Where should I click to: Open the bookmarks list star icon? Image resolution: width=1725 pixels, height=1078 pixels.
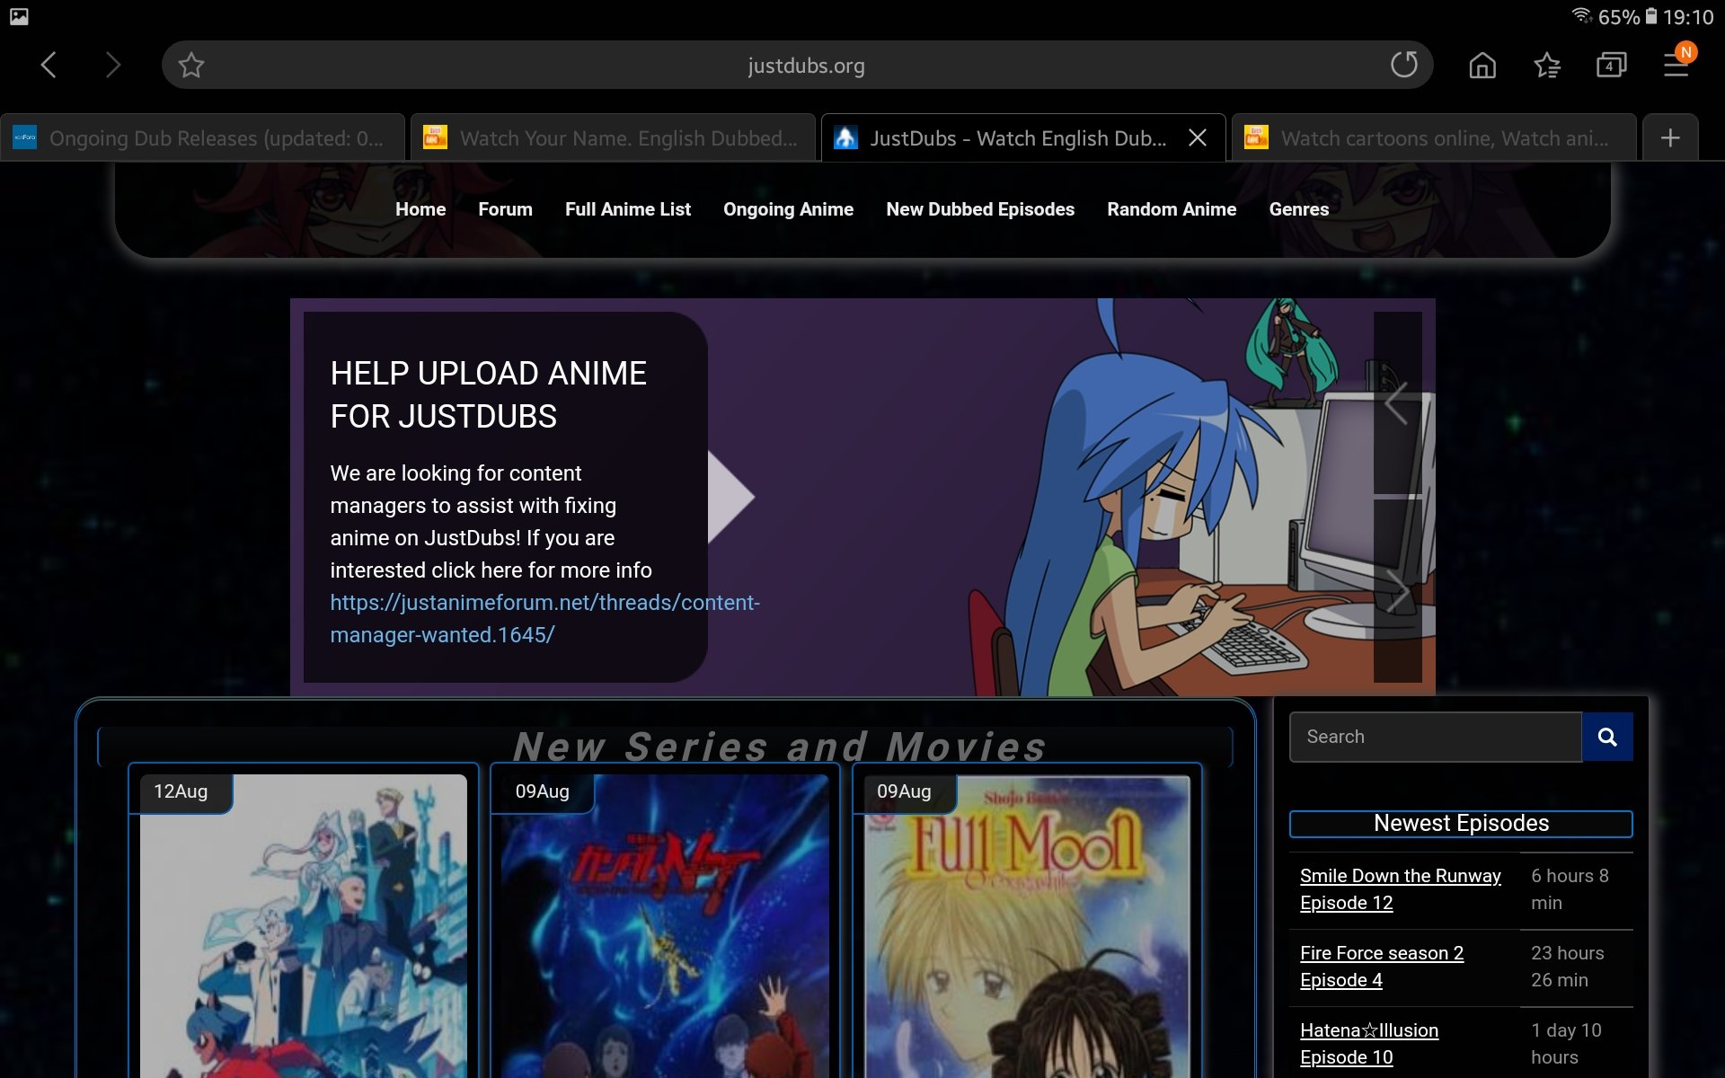coord(1547,65)
